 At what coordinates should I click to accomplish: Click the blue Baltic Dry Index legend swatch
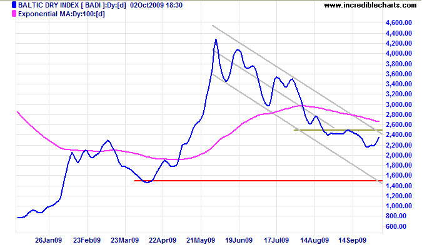tap(14, 5)
